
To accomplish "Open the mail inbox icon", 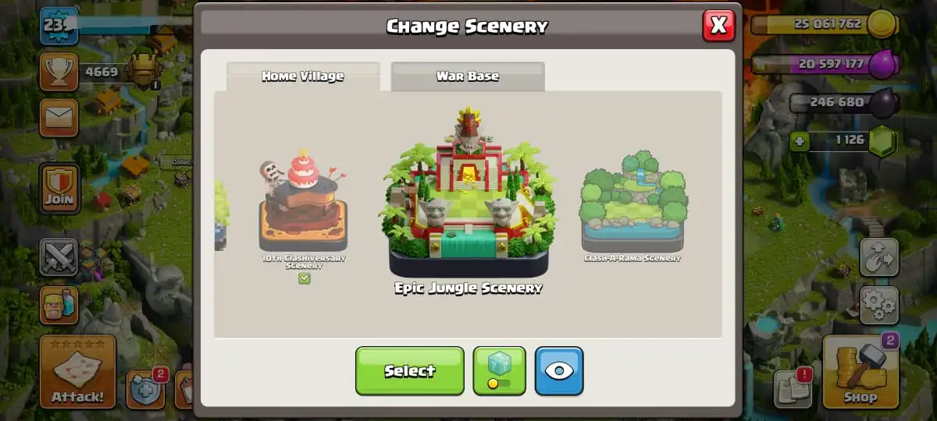I will 59,118.
